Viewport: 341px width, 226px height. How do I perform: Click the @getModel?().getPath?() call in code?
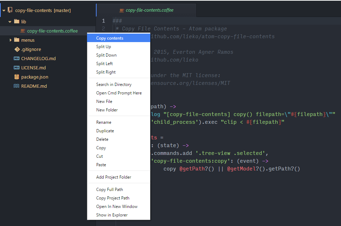pyautogui.click(x=264, y=169)
